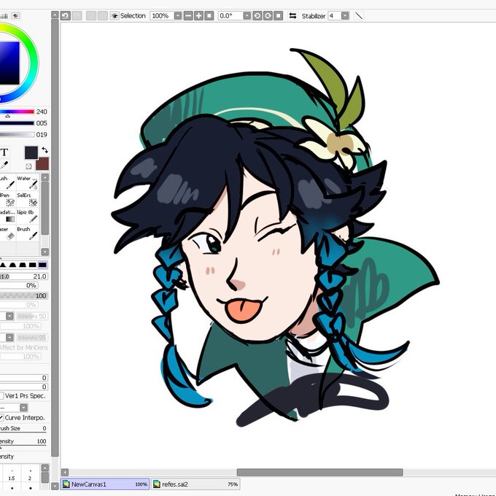Flip canvas horizontally with double-arrow icon

293,16
